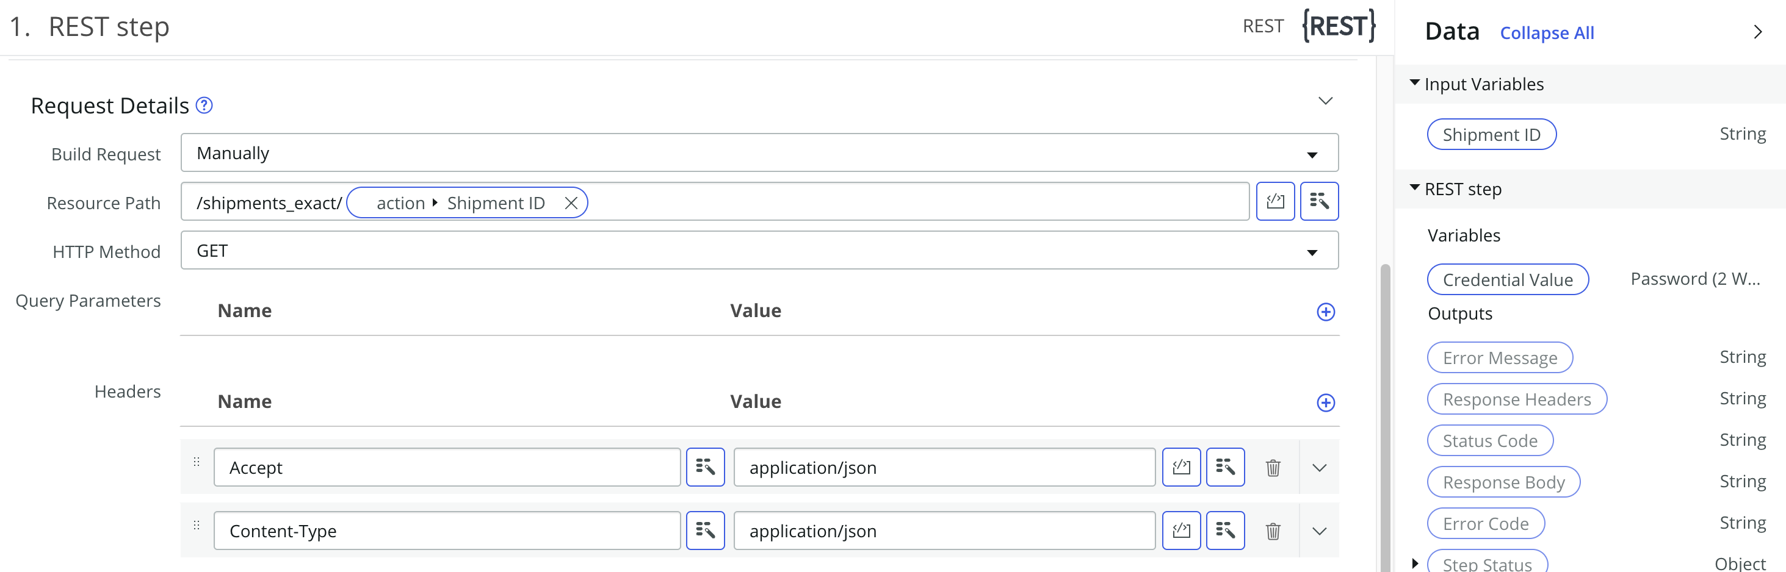Focus the Resource Path input field

tap(715, 201)
